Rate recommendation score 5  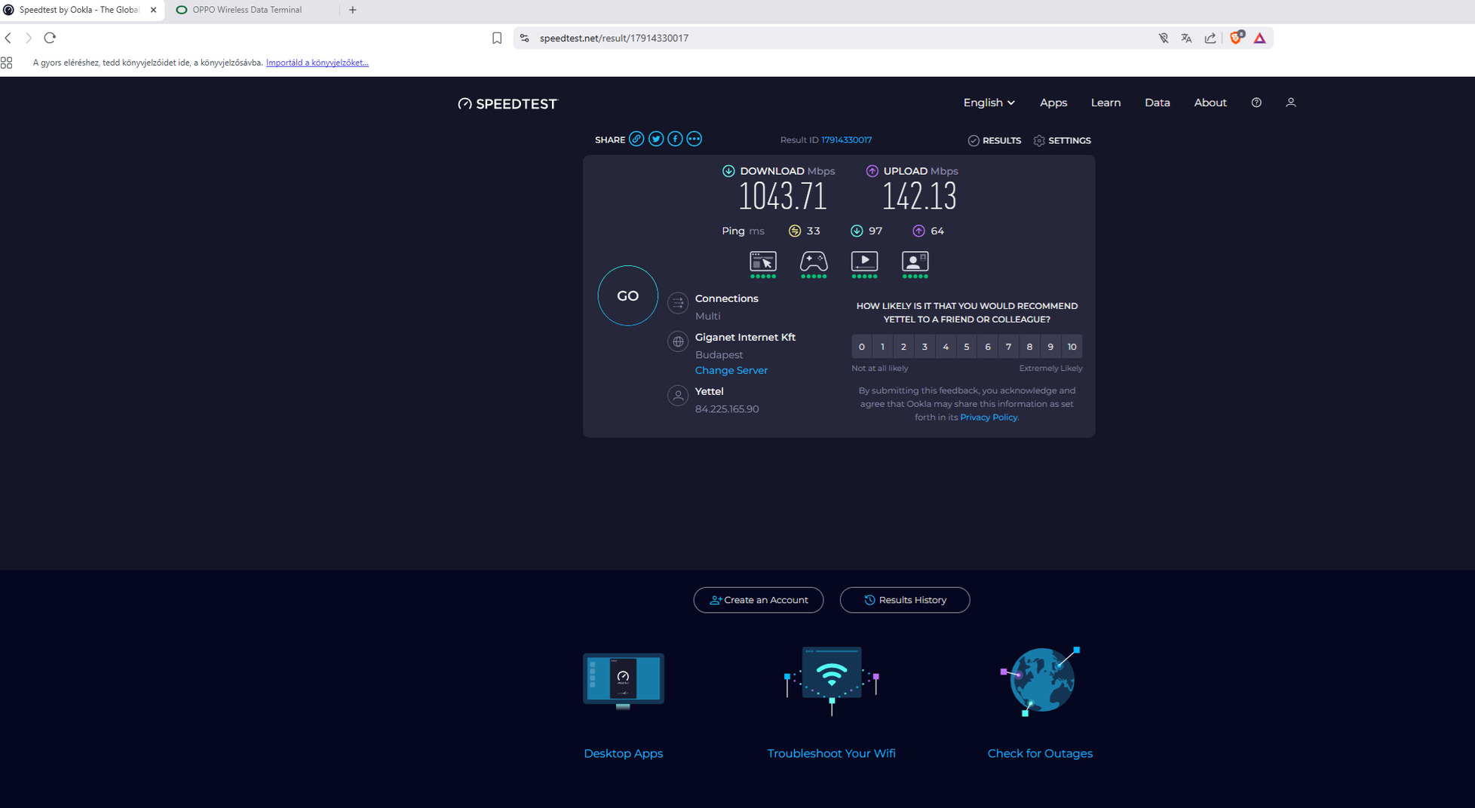coord(967,347)
